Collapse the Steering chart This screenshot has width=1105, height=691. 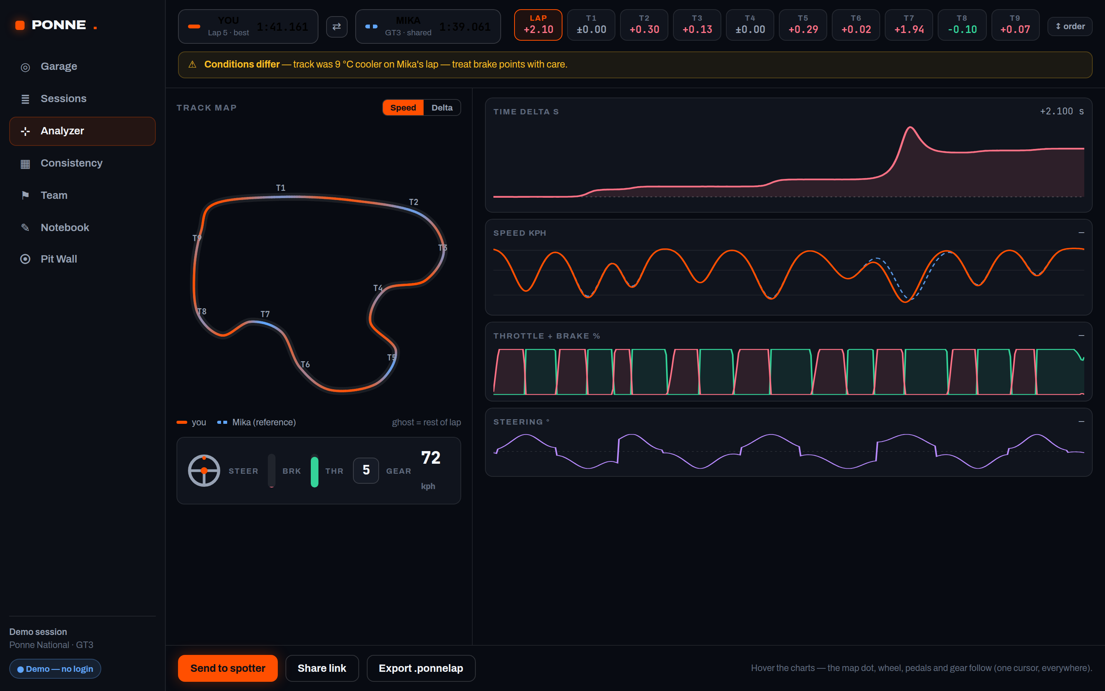pyautogui.click(x=1081, y=422)
